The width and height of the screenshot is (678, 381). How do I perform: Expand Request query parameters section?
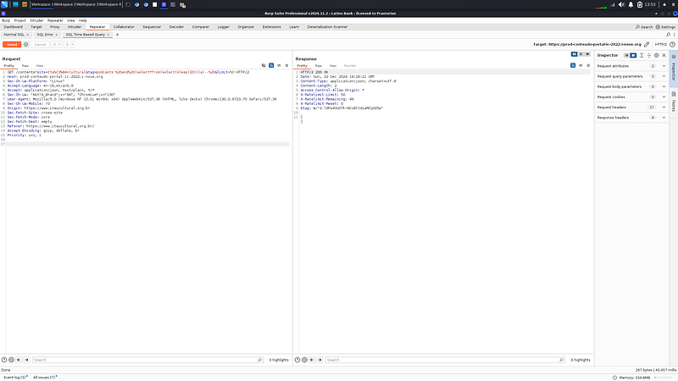pyautogui.click(x=631, y=76)
